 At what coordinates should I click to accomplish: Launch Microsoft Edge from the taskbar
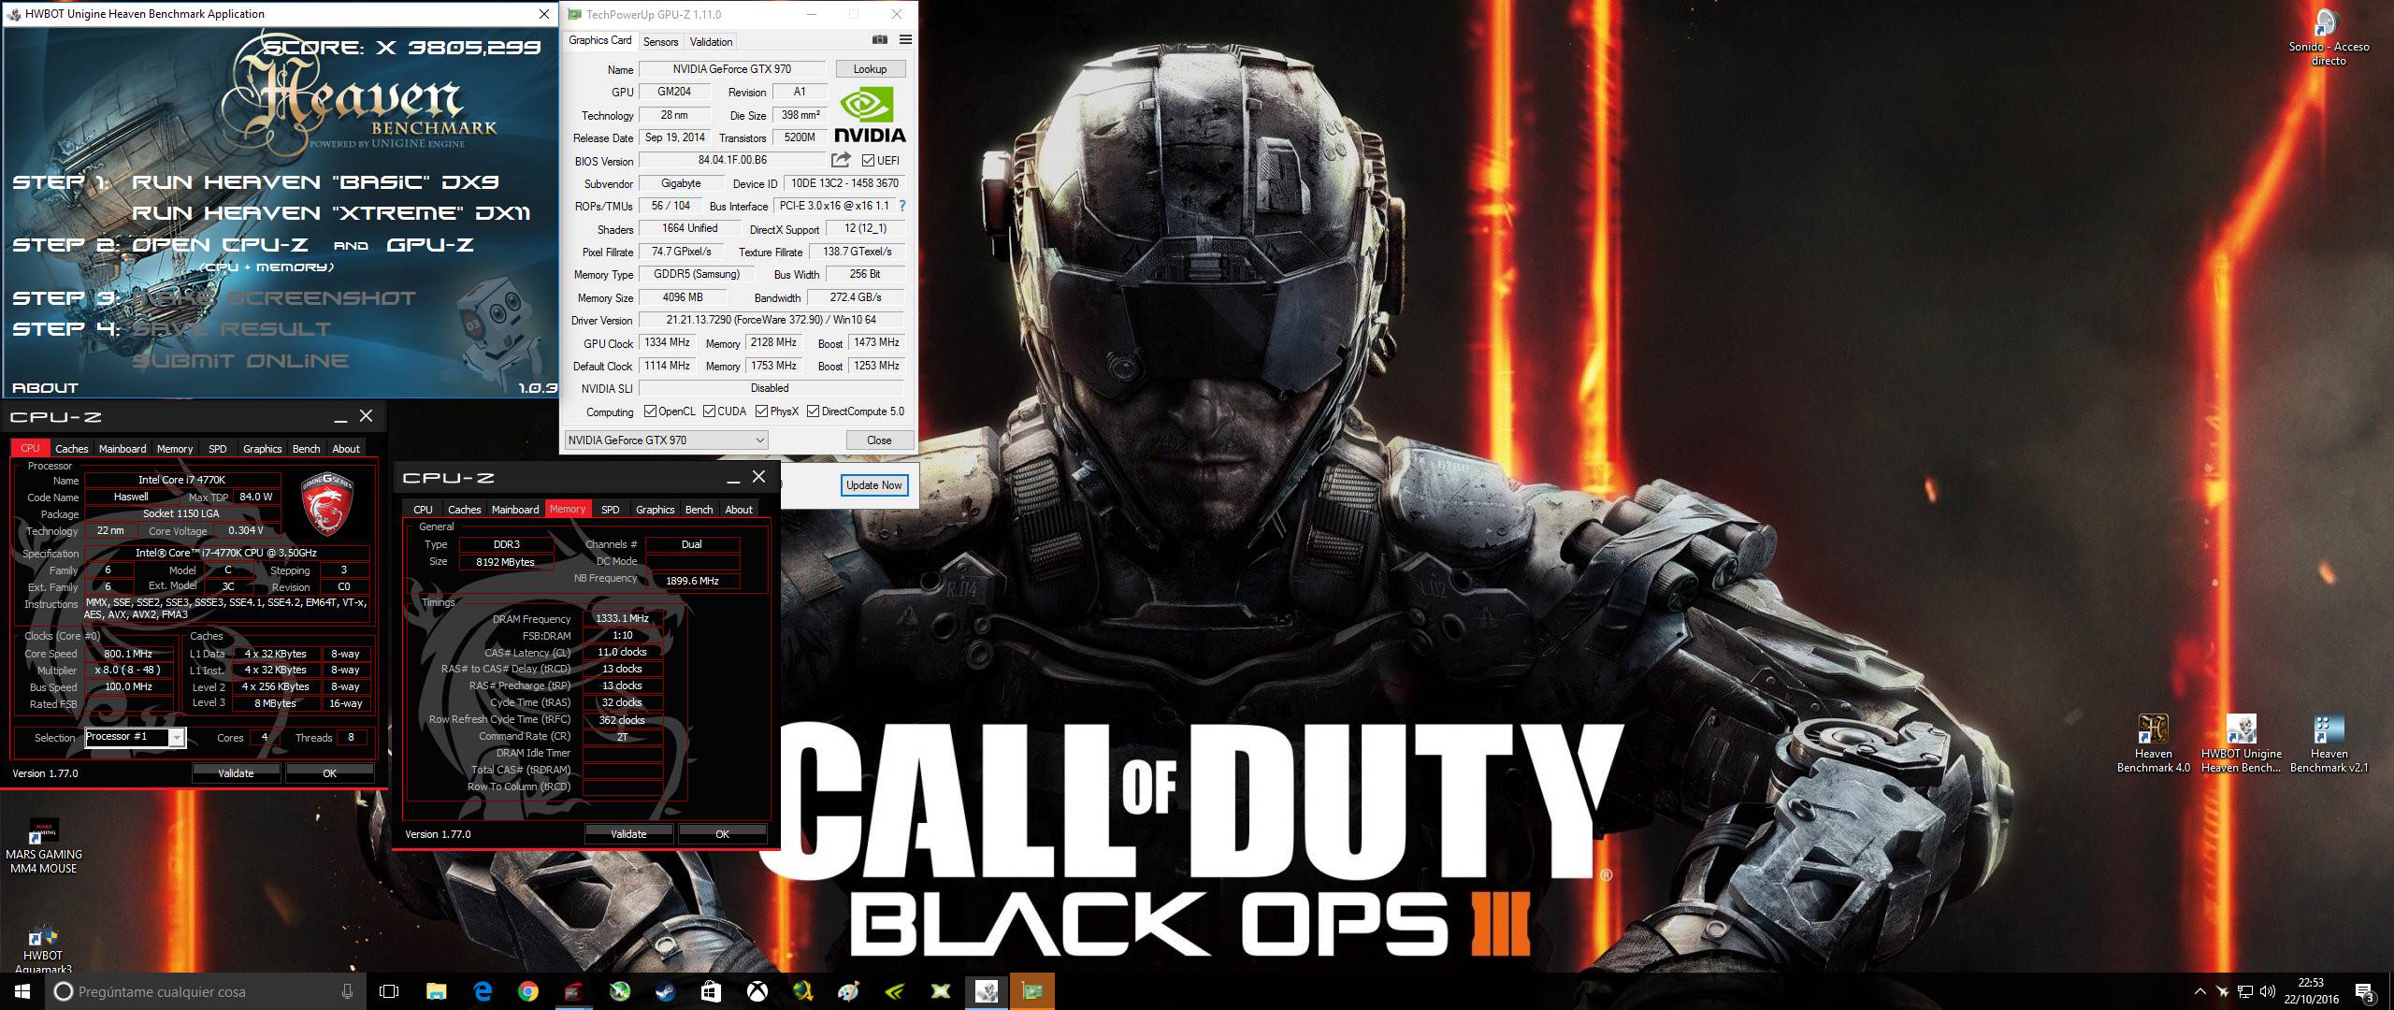(x=483, y=991)
